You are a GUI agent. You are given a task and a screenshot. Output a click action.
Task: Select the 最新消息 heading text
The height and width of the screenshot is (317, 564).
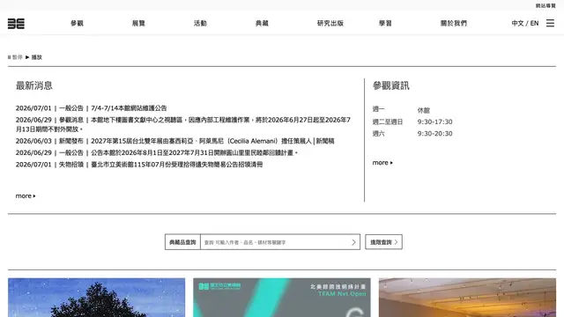click(33, 85)
